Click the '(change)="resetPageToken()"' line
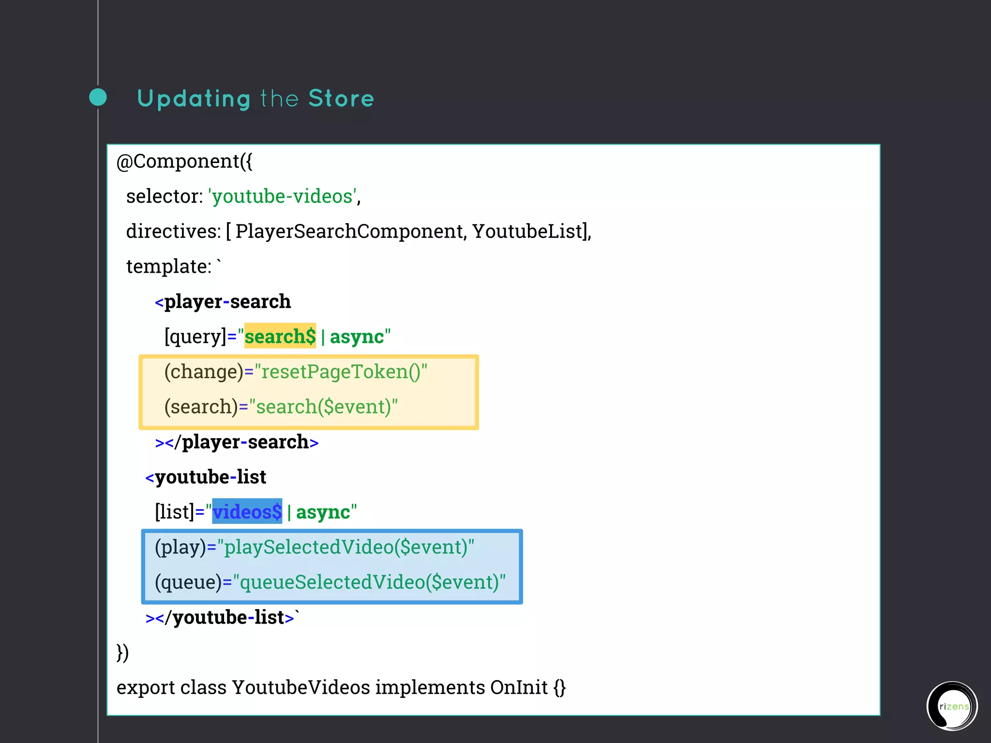The width and height of the screenshot is (991, 743). [x=296, y=371]
